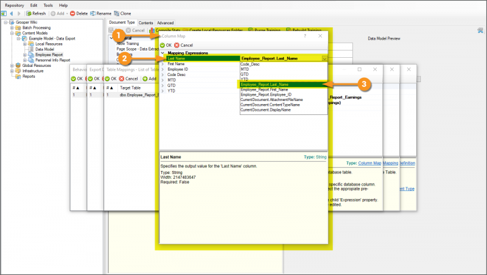Image resolution: width=487 pixels, height=275 pixels.
Task: Collapse the Mapping Expressions section
Action: coord(163,53)
